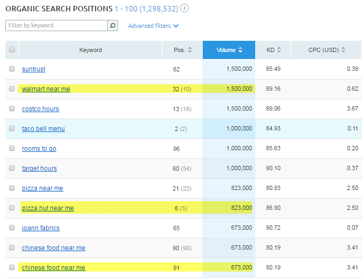Click the Pos. column sort arrows
The height and width of the screenshot is (278, 362).
pos(190,50)
